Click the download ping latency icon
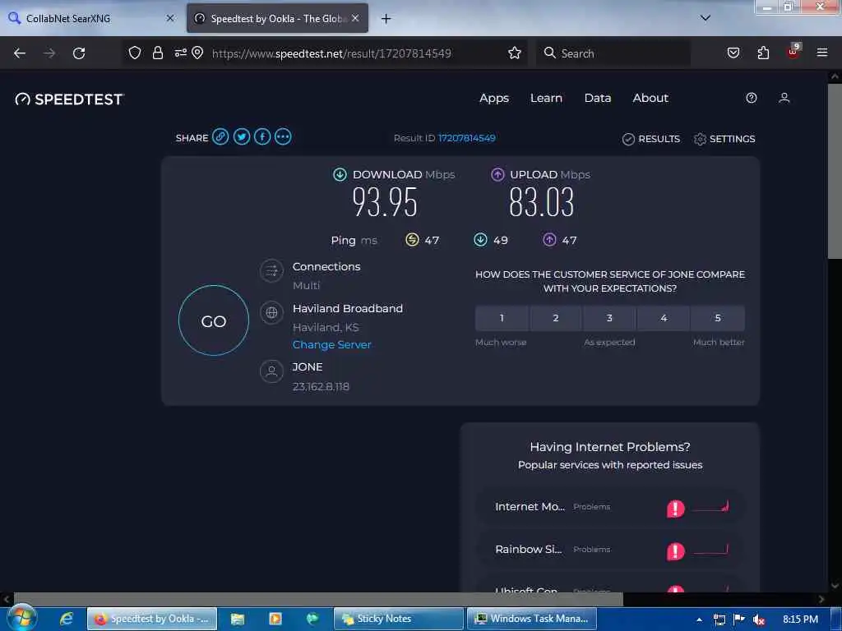The width and height of the screenshot is (842, 631). (480, 239)
